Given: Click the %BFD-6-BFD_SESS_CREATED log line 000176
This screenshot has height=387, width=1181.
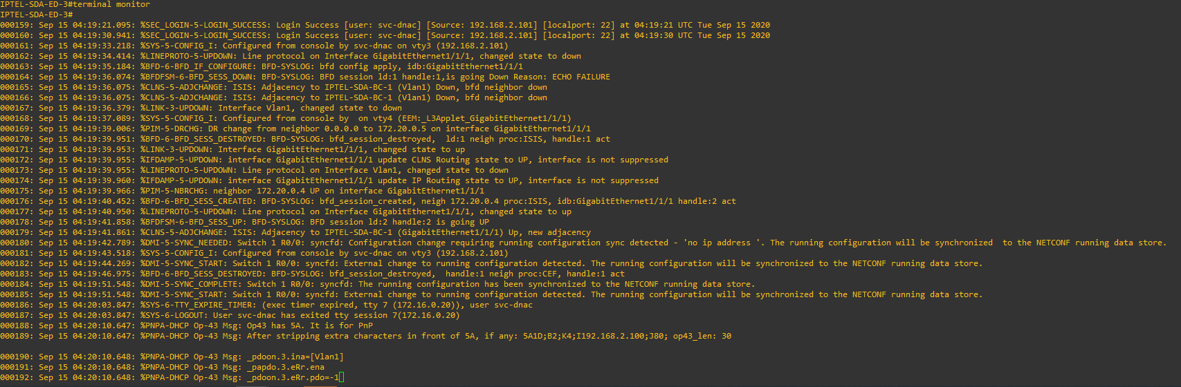Looking at the screenshot, I should click(368, 201).
